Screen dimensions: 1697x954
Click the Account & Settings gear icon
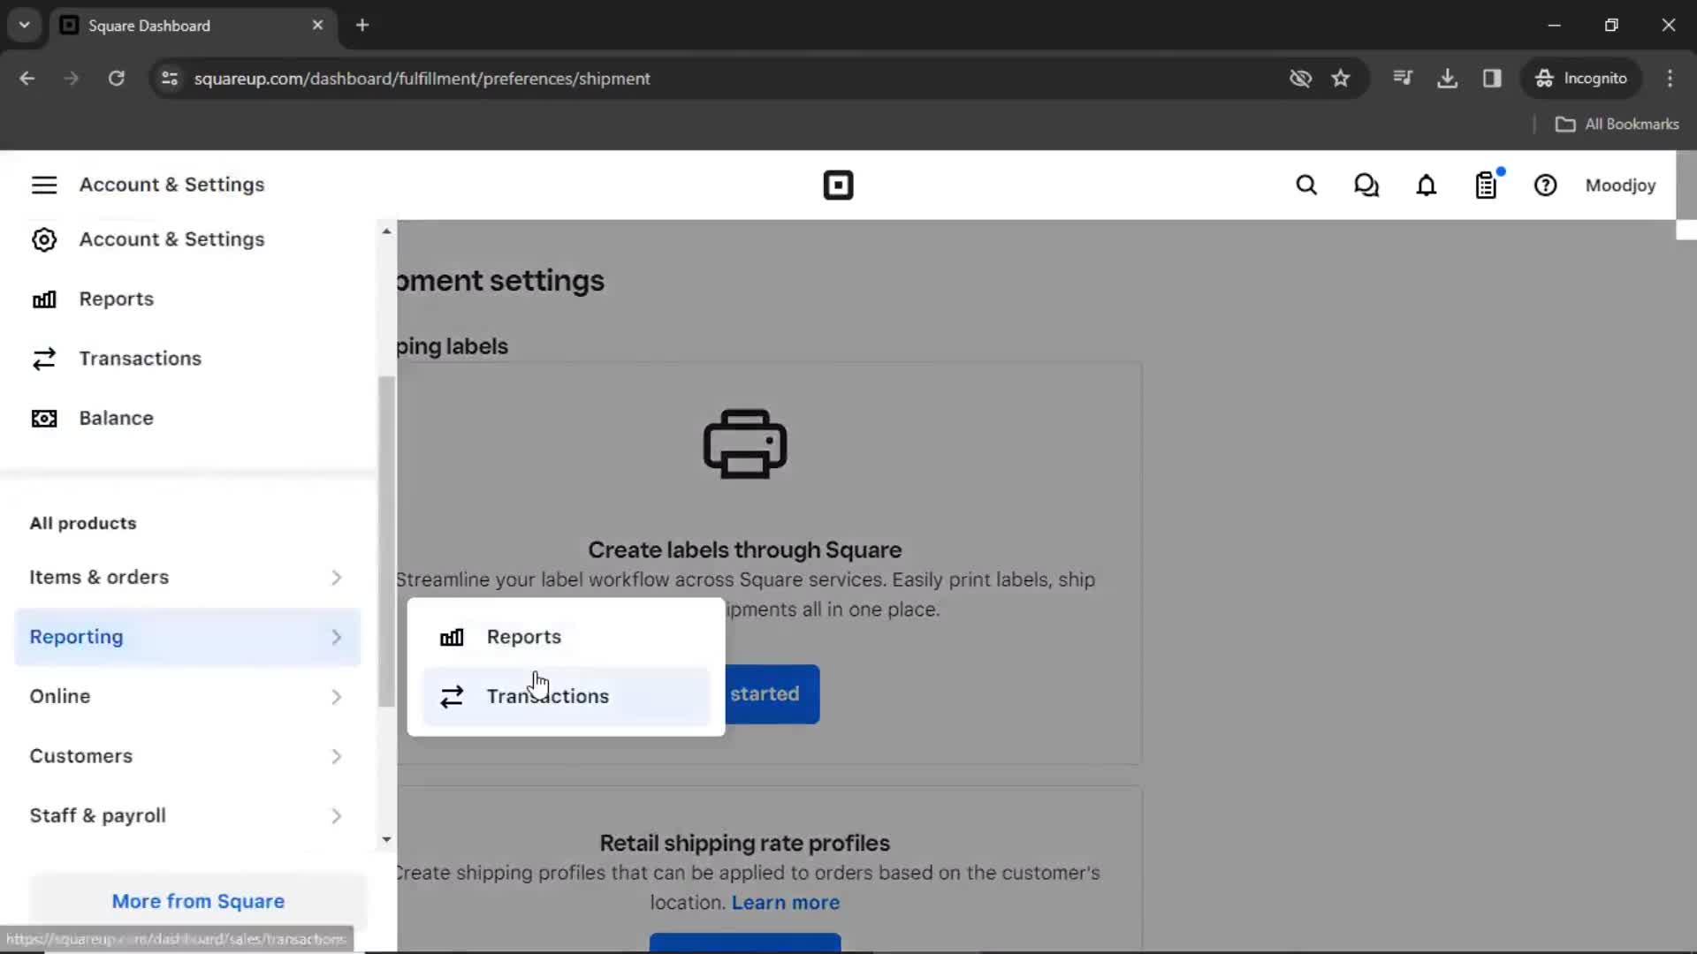[x=43, y=239]
